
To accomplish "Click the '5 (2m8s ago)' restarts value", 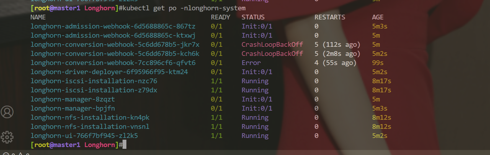I will click(x=337, y=54).
